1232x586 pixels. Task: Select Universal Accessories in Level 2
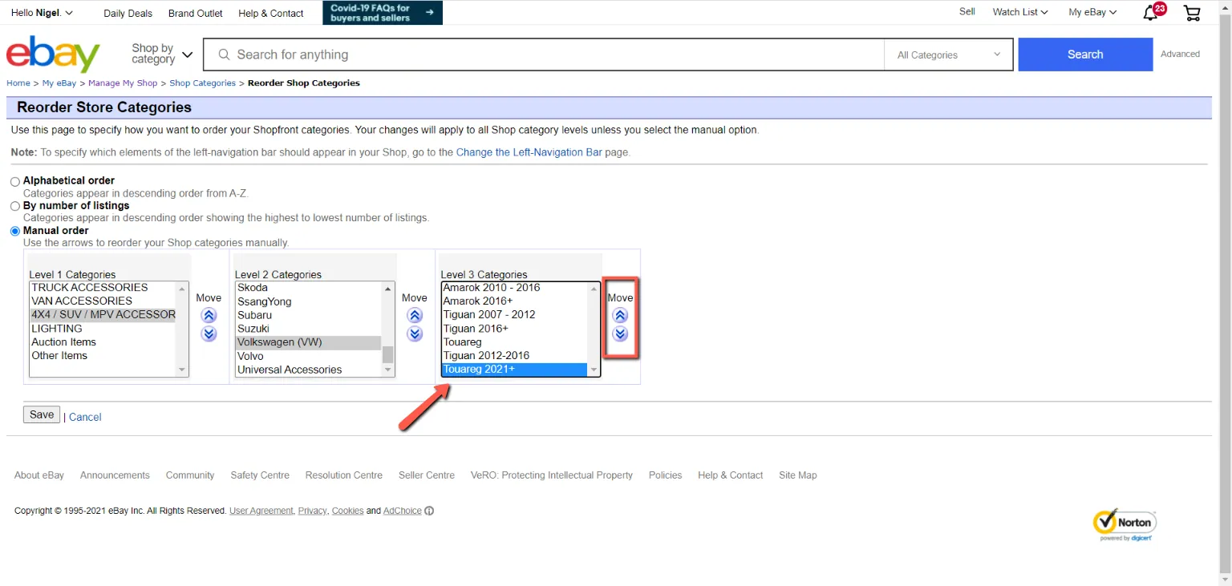(308, 370)
